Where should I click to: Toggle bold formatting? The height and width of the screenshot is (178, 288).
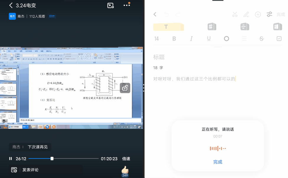(x=174, y=39)
